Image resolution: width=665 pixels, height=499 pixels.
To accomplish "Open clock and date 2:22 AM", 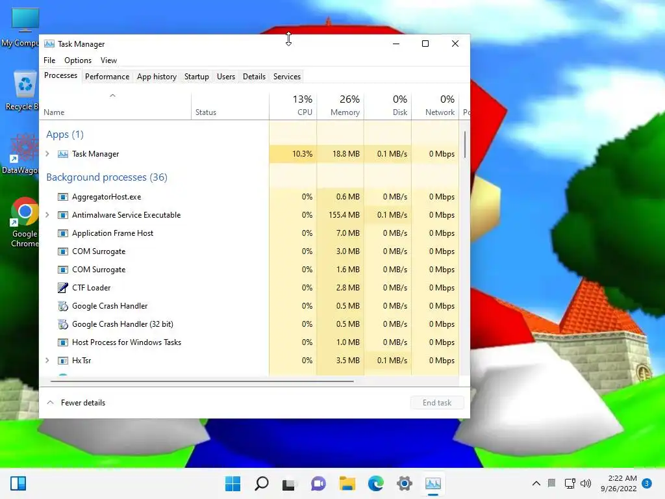I will pos(618,483).
